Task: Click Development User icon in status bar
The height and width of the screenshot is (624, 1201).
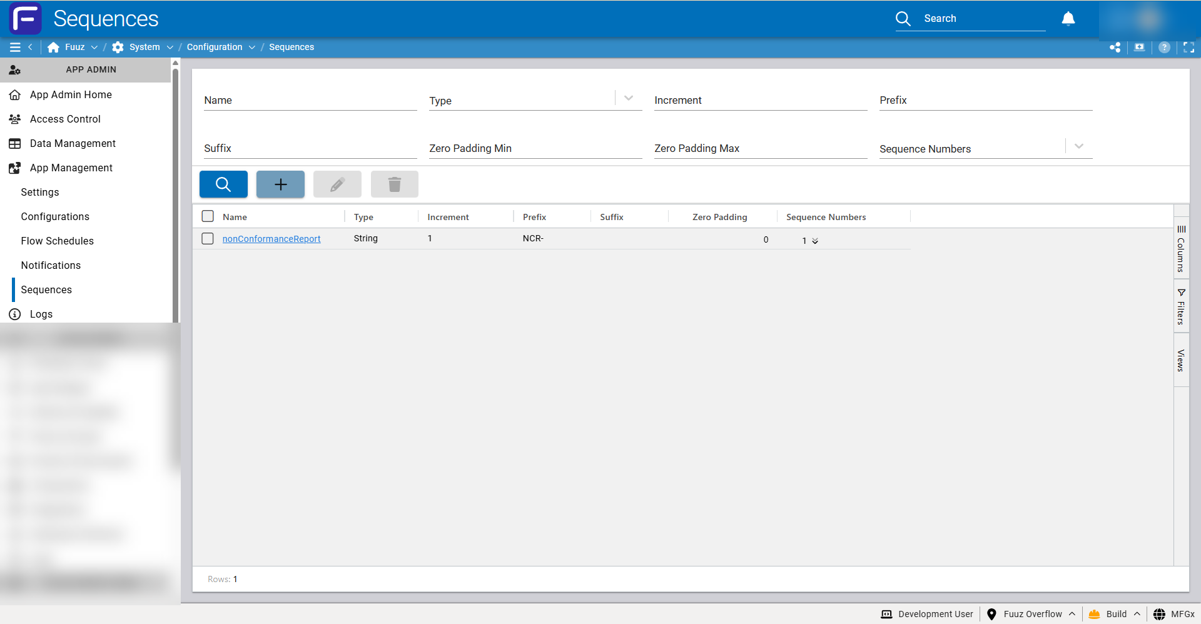Action: pyautogui.click(x=886, y=614)
